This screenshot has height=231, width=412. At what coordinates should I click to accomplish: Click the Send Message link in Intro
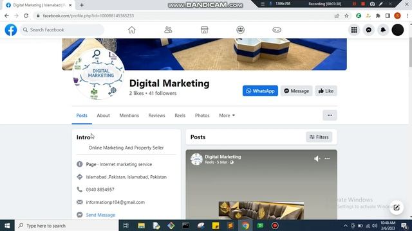pyautogui.click(x=100, y=215)
